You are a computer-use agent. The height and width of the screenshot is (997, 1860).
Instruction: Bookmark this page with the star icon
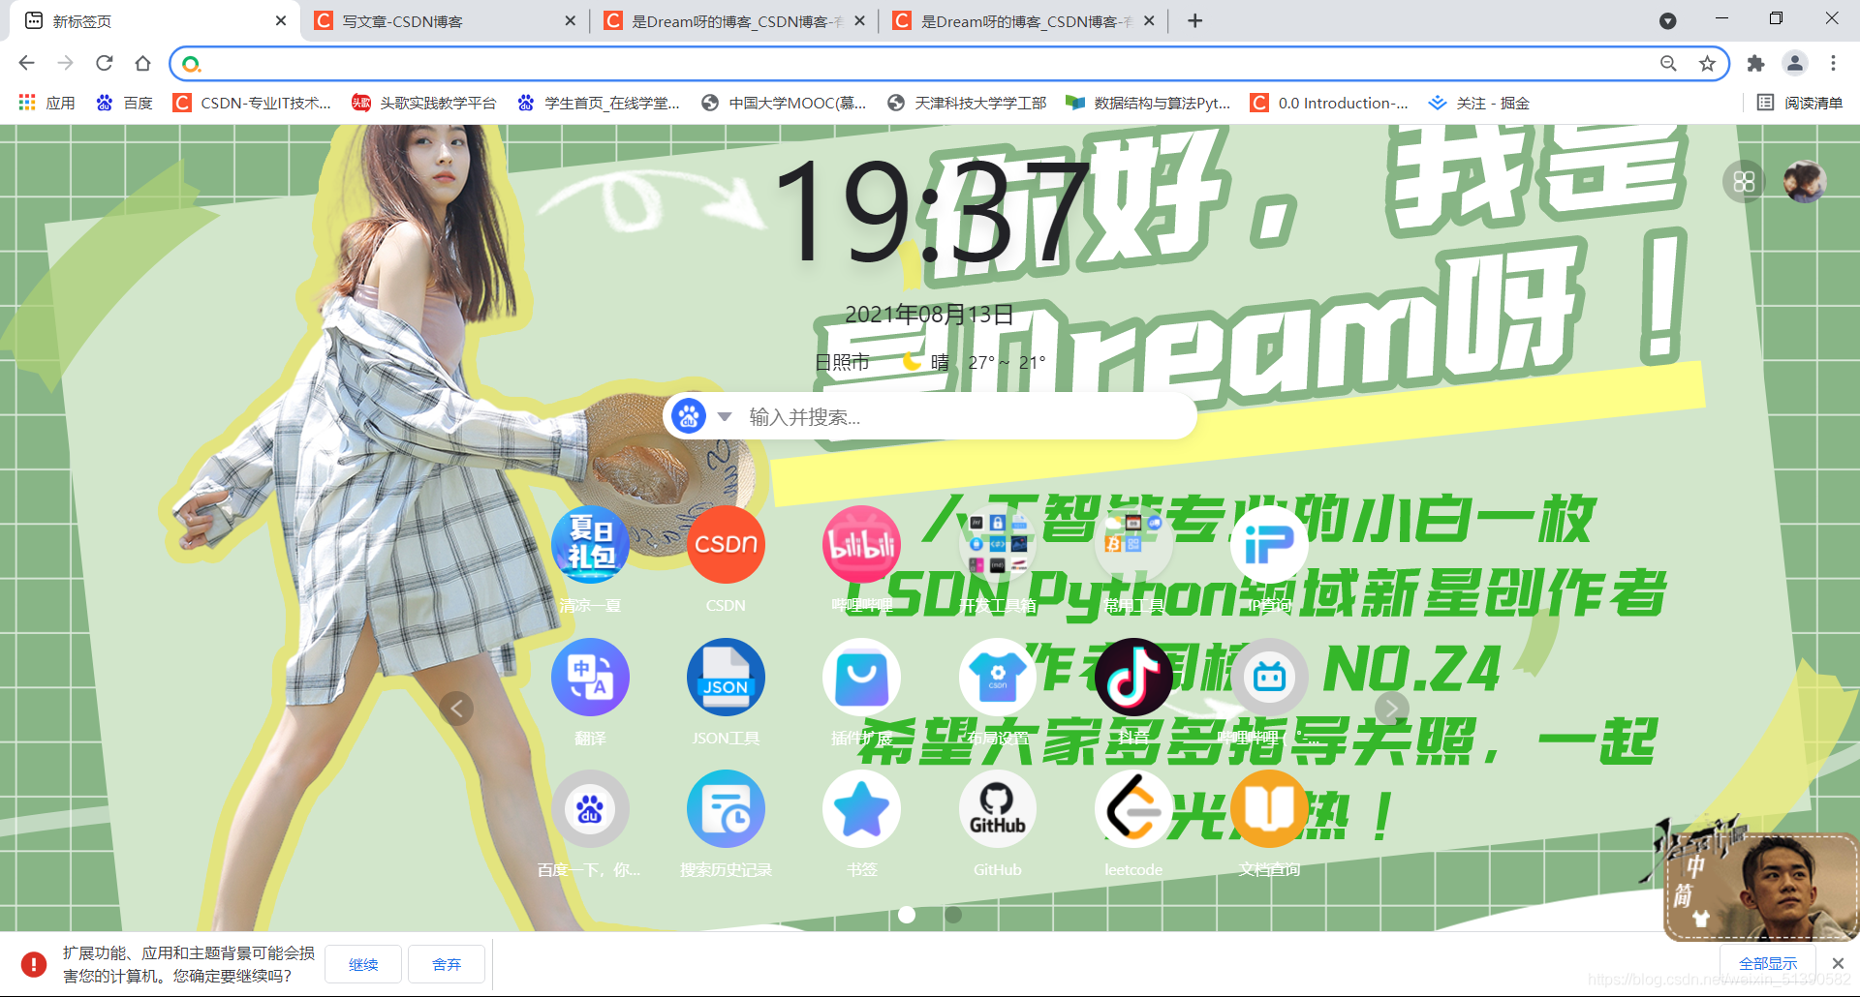[1707, 64]
